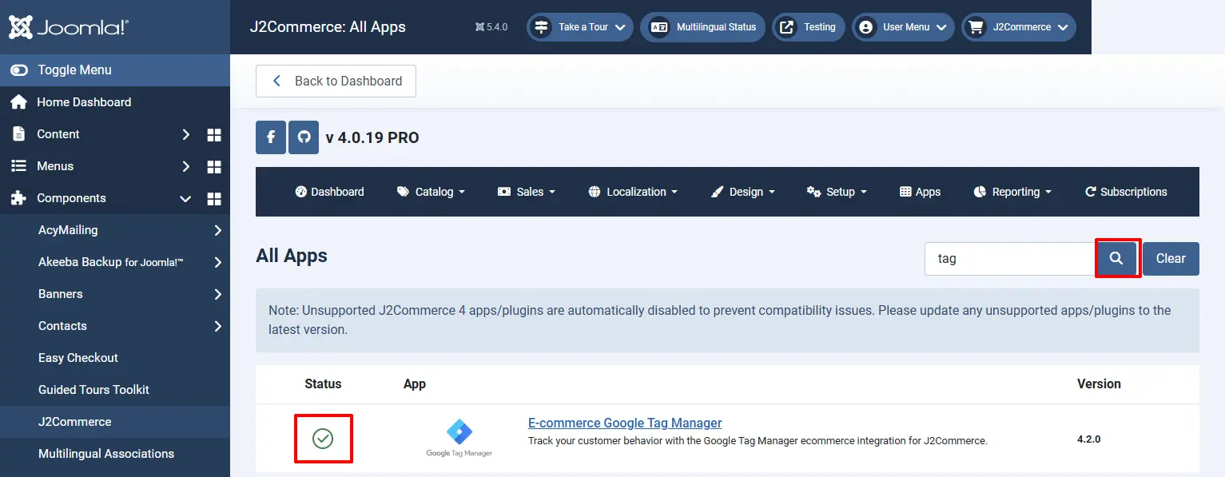The height and width of the screenshot is (477, 1225).
Task: Expand Contacts submenu arrow
Action: [218, 326]
